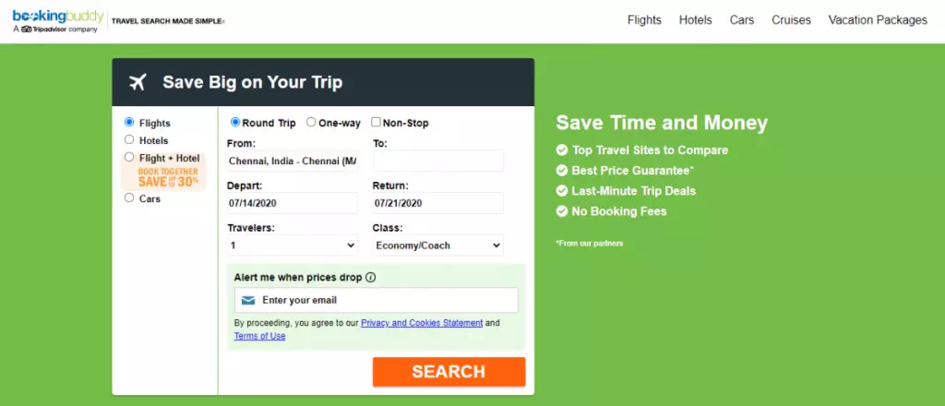Screen dimensions: 945x406
Task: Select the One-way radio button
Action: [312, 122]
